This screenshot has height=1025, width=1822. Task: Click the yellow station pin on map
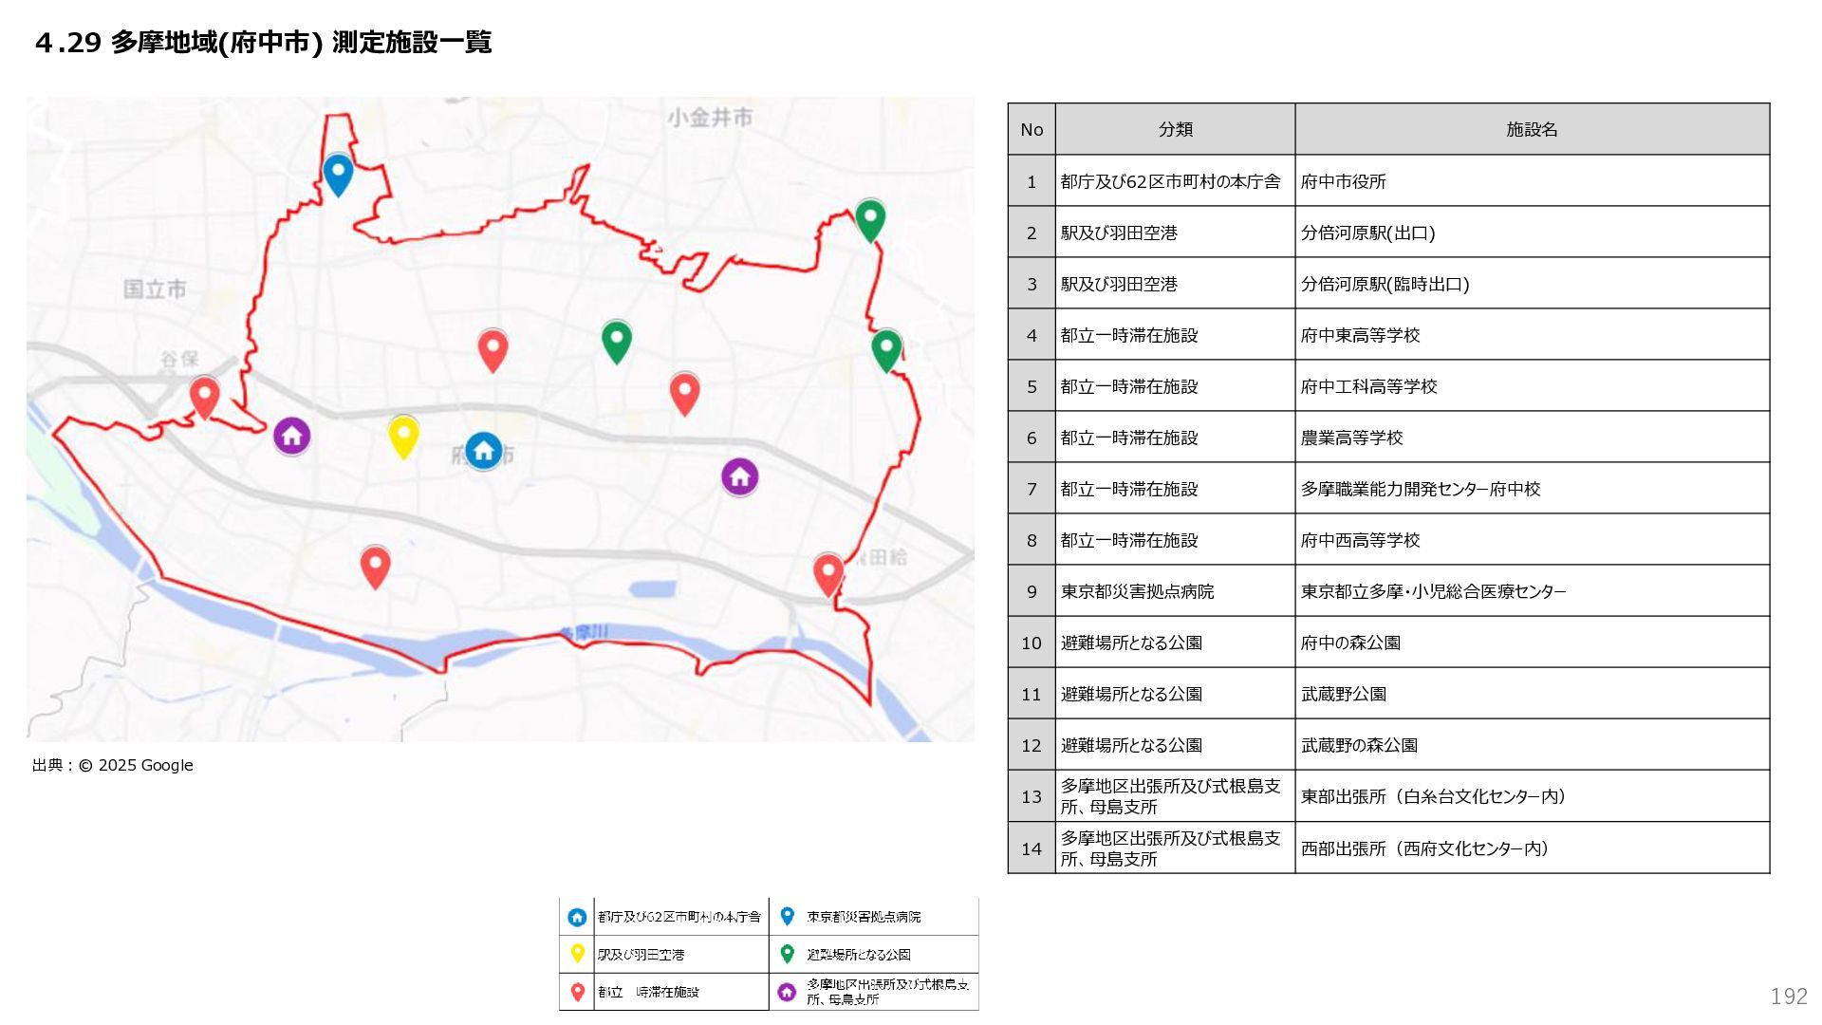click(403, 436)
